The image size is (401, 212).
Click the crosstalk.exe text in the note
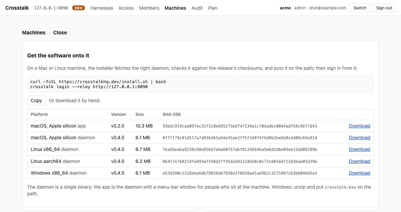pyautogui.click(x=340, y=187)
